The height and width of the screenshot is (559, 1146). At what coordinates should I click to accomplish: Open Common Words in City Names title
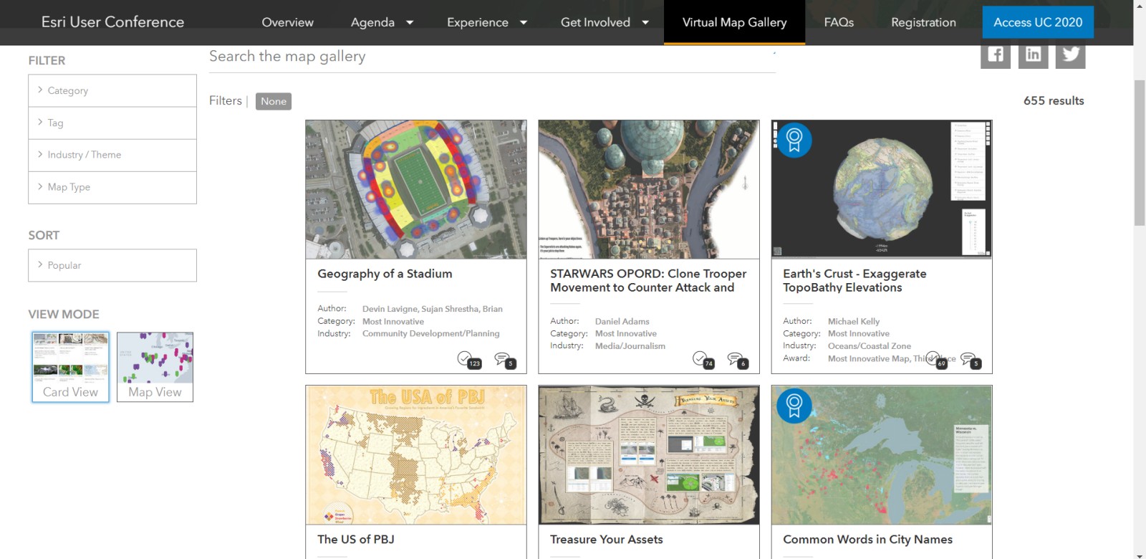pos(867,539)
